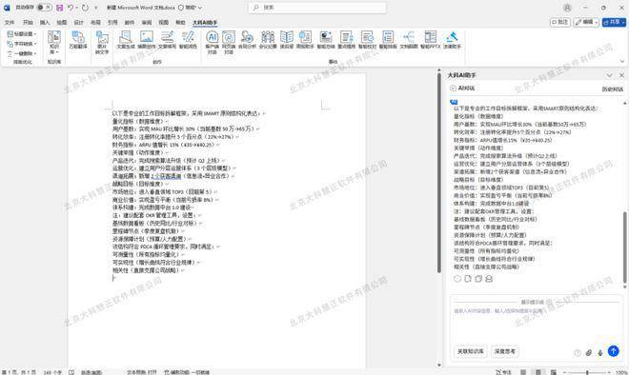
Task: Click the copy icon under AI response
Action: pos(478,279)
